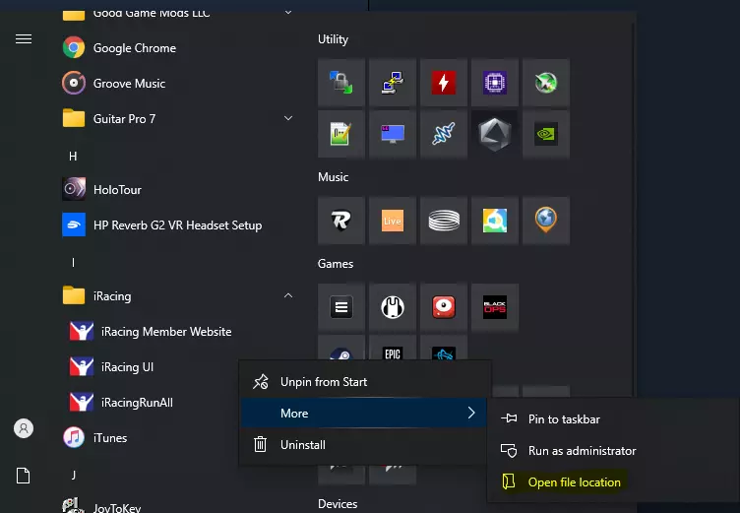The height and width of the screenshot is (513, 740).
Task: Expand the Good Game Mods LLC folder
Action: pos(177,14)
